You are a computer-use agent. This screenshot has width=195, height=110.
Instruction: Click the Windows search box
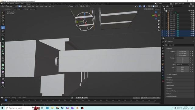(x=19, y=108)
